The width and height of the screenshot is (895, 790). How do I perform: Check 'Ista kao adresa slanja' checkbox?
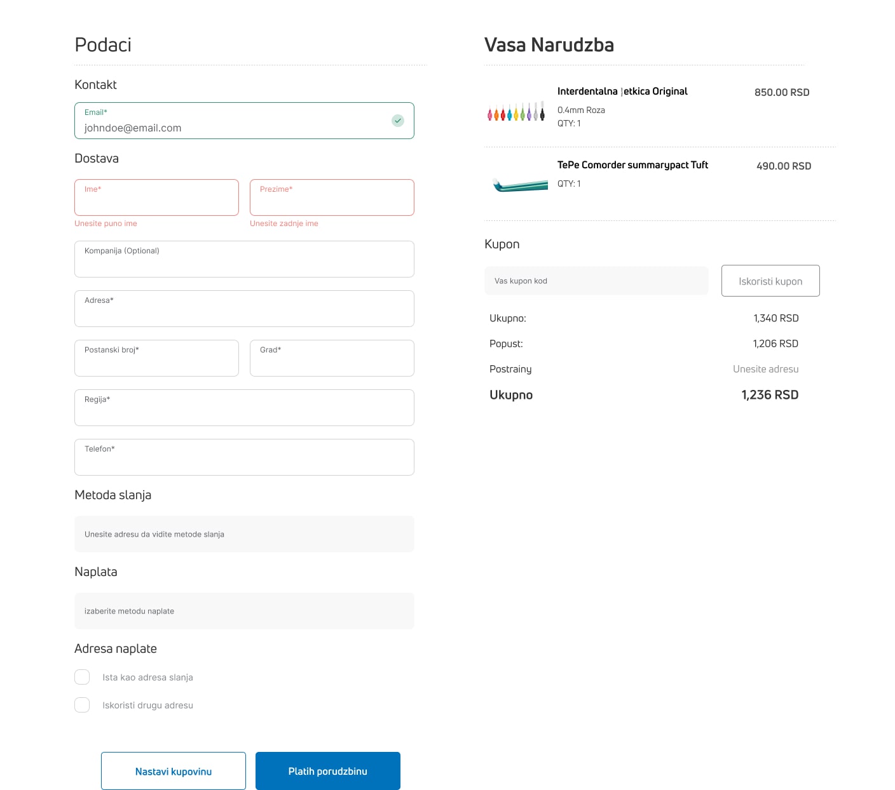(82, 677)
